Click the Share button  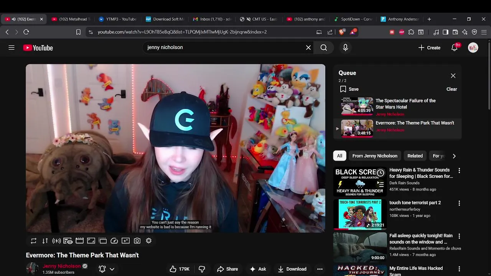227,269
